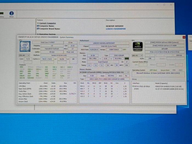Click the UEFI Boot status label
192x144 pixels.
(153, 70)
